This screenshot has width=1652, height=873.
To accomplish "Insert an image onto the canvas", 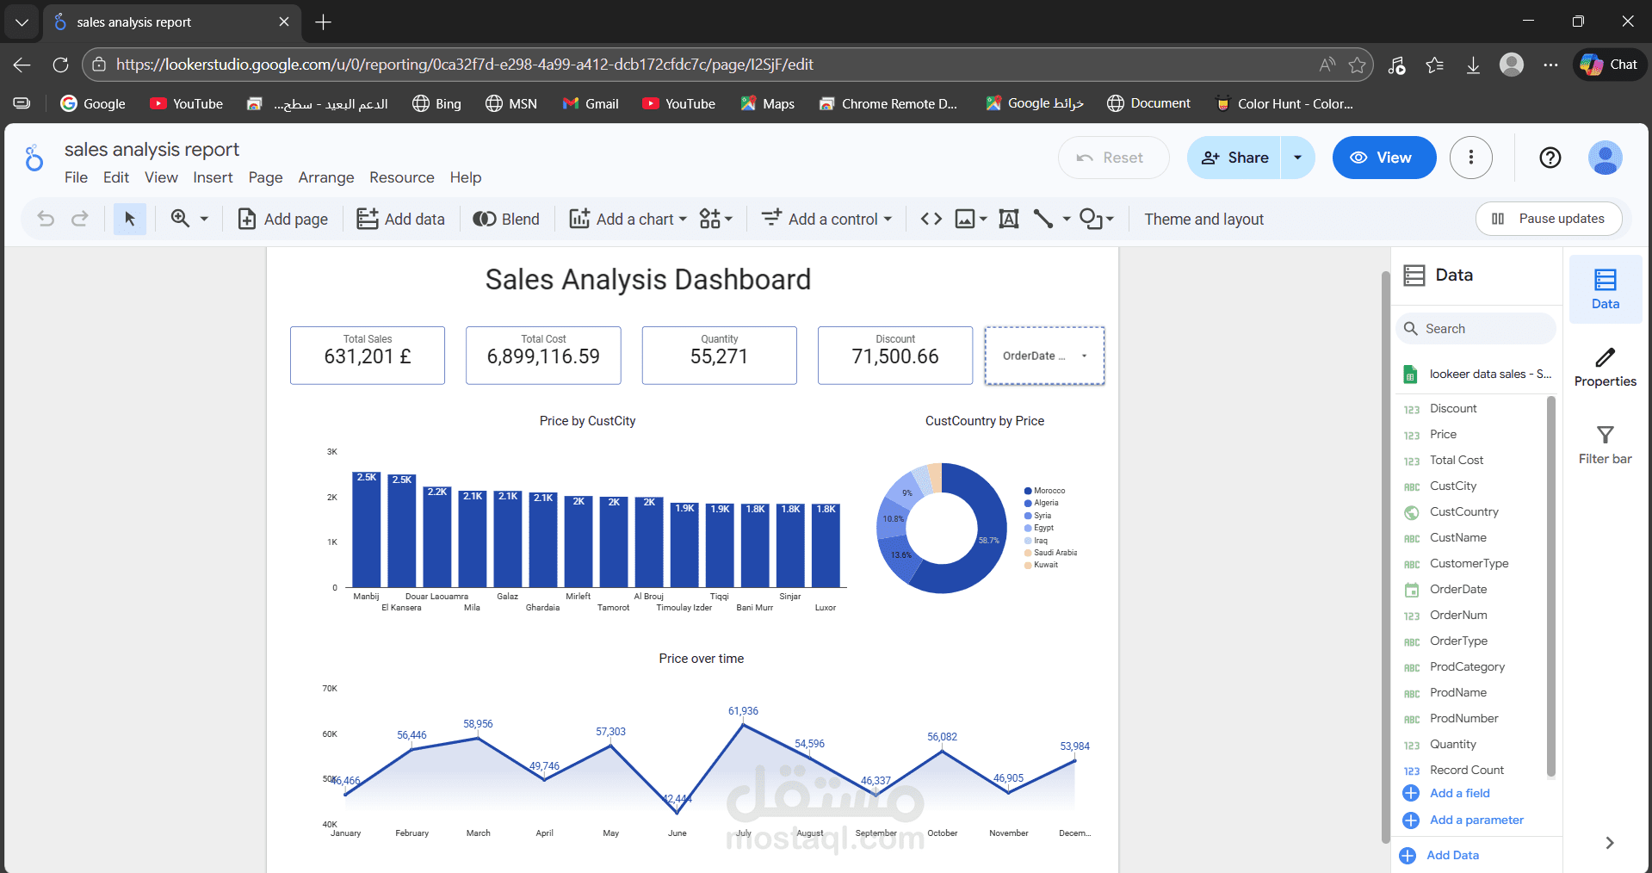I will [x=966, y=219].
